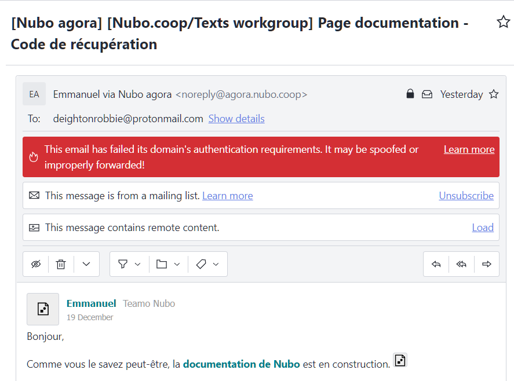Mark message as unread with crossed-eye icon
The height and width of the screenshot is (381, 514).
pyautogui.click(x=36, y=264)
